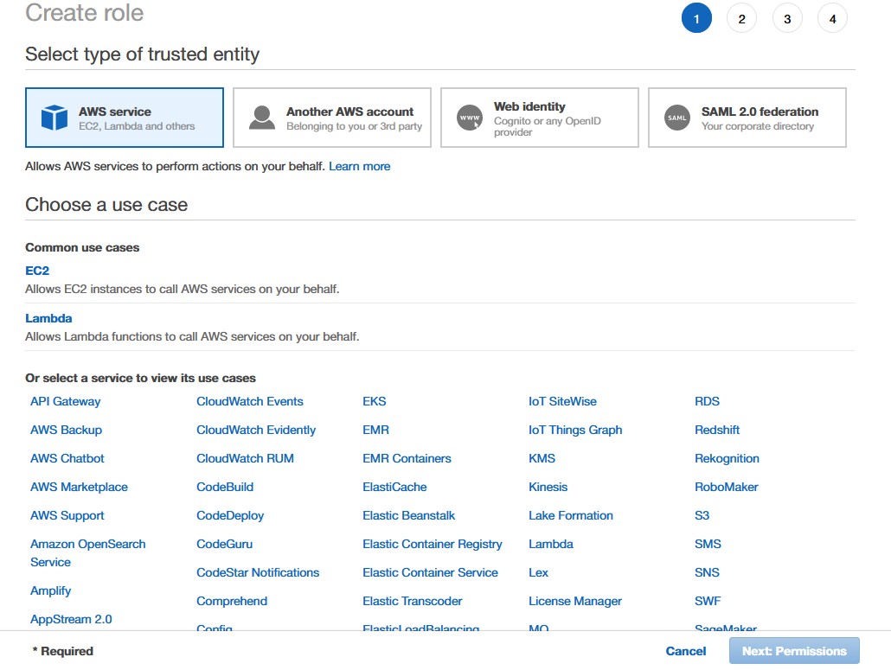Pick the CodeStar Notifications service
Screen dimensions: 891x670
258,572
